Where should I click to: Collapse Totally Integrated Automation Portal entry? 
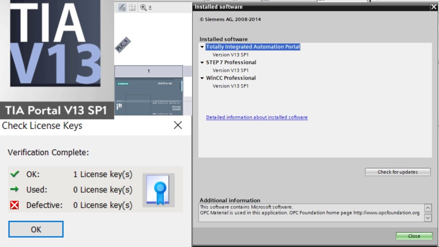pyautogui.click(x=202, y=47)
